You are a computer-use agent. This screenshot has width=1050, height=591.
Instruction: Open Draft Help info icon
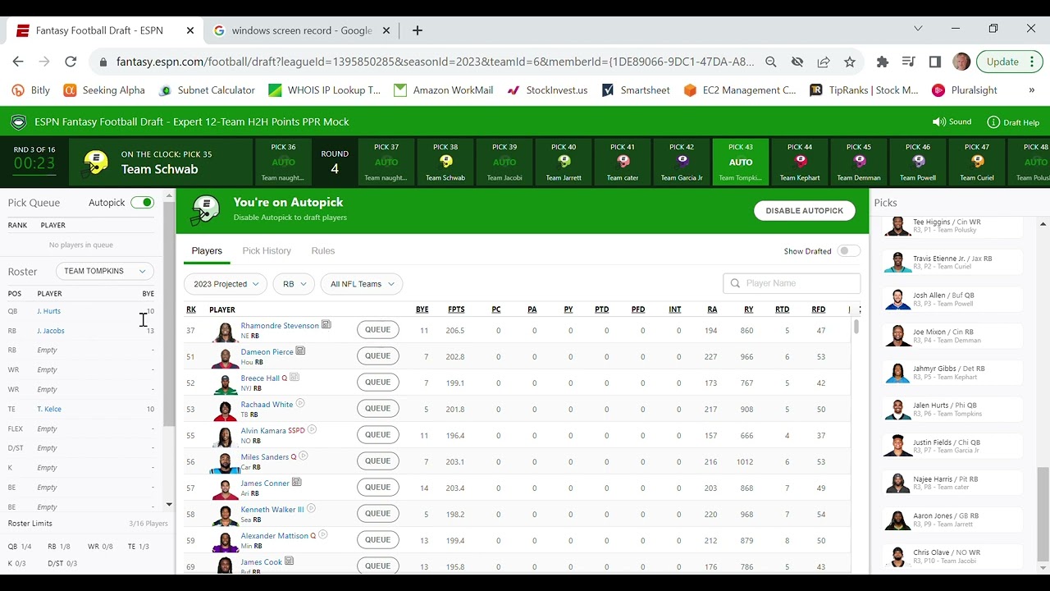(x=993, y=121)
